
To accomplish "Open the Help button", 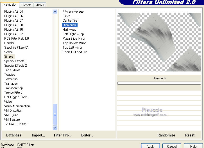I will click(x=193, y=146).
